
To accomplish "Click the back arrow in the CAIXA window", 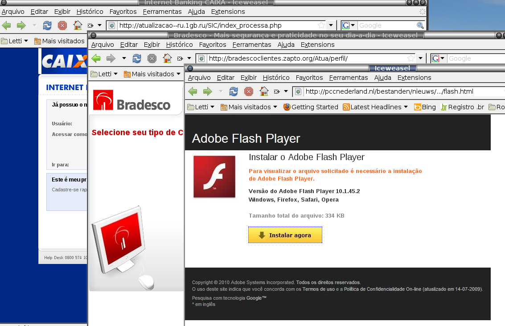I will 6,25.
